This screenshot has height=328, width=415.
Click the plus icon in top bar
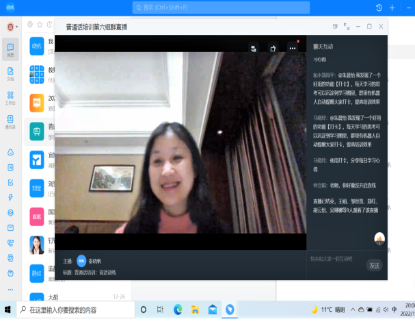coord(392,8)
